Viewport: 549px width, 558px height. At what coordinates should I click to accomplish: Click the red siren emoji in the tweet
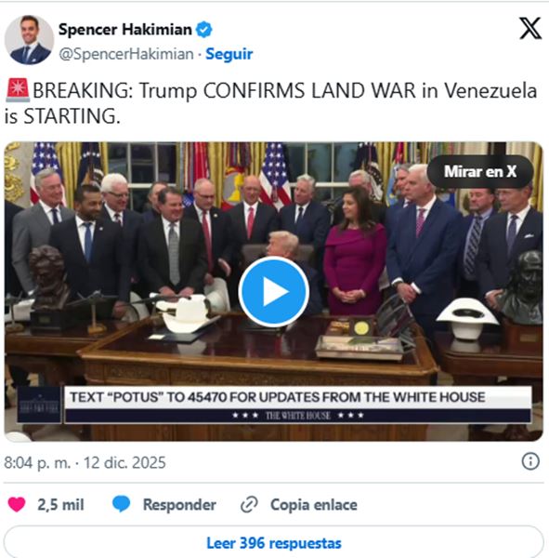coord(18,90)
